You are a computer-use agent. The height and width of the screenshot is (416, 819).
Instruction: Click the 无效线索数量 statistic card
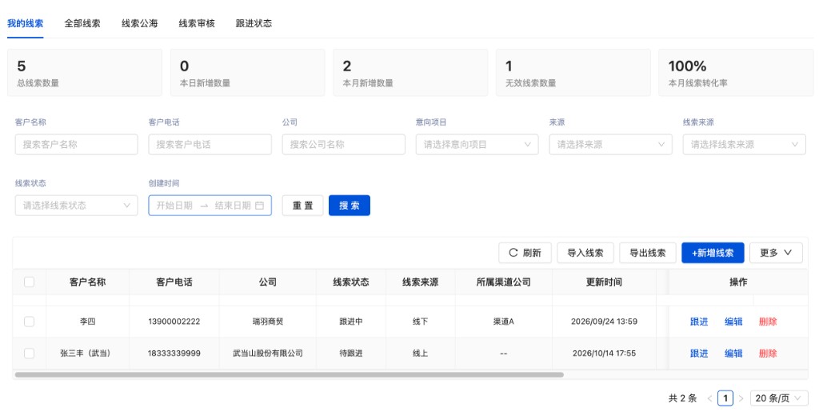[x=573, y=73]
